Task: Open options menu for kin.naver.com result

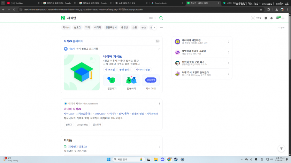Action: [x=159, y=104]
